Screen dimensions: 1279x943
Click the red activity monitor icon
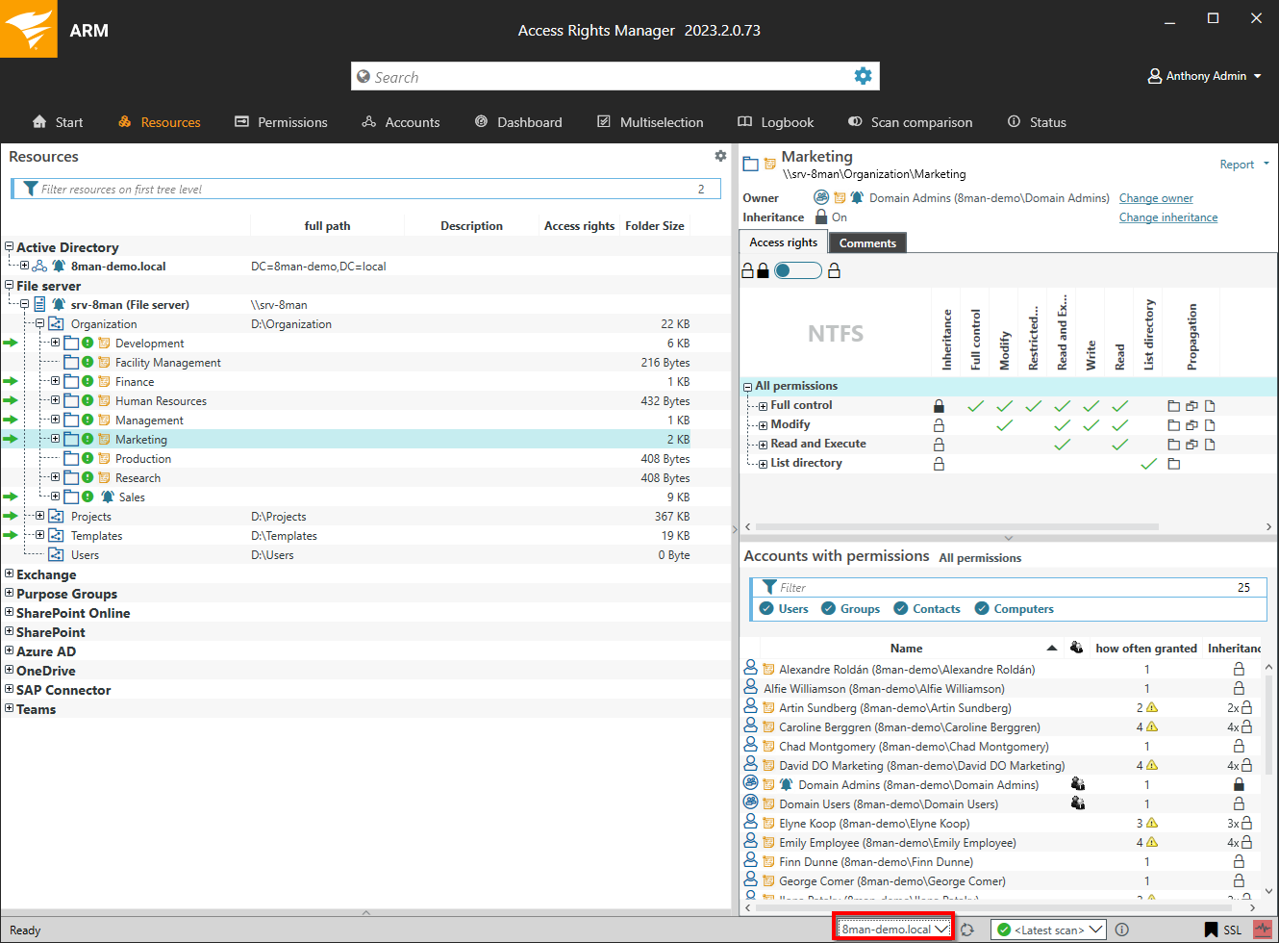(x=1262, y=930)
